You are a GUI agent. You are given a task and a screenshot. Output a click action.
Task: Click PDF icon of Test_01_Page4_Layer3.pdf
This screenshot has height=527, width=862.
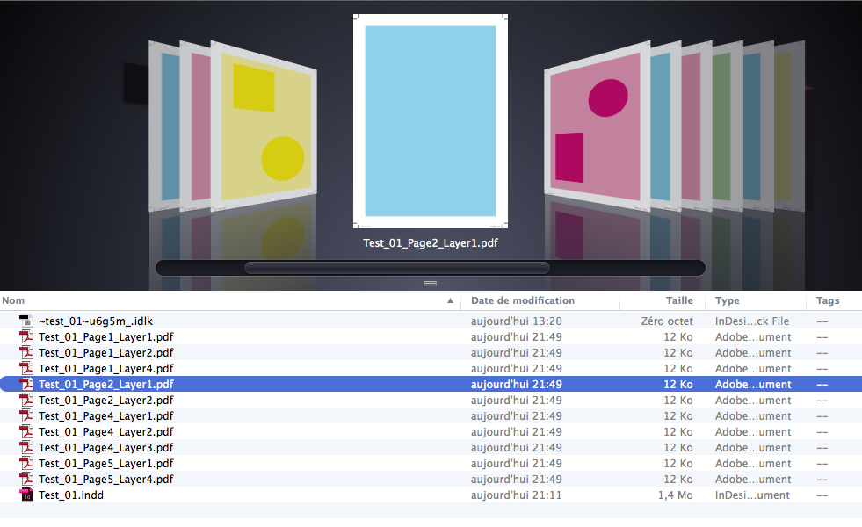(25, 447)
